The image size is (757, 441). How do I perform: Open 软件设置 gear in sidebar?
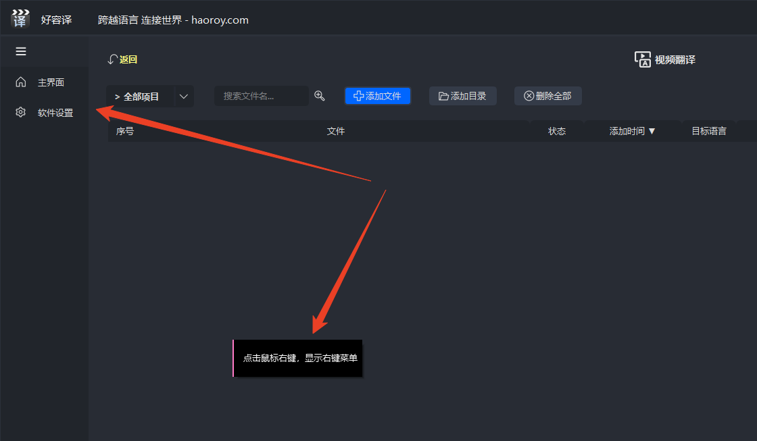pos(21,113)
